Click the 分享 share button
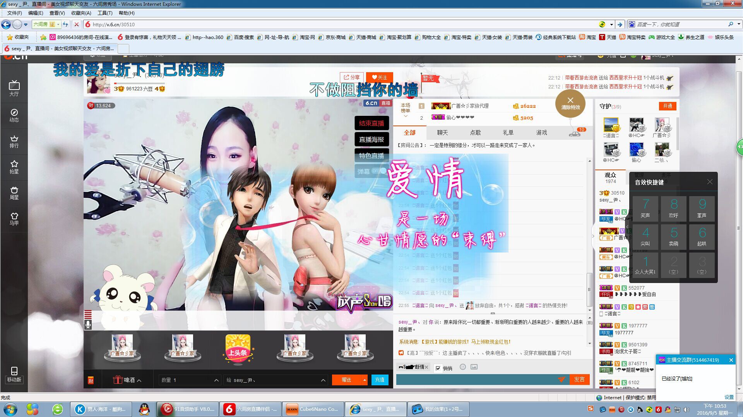This screenshot has width=743, height=417. tap(352, 77)
